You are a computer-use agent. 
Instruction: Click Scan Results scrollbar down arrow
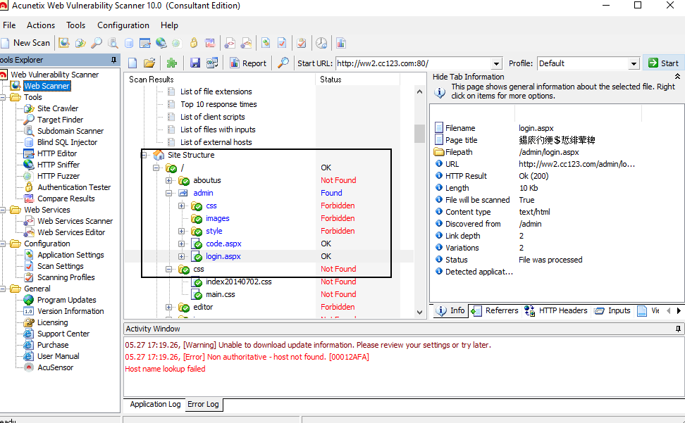pos(419,312)
